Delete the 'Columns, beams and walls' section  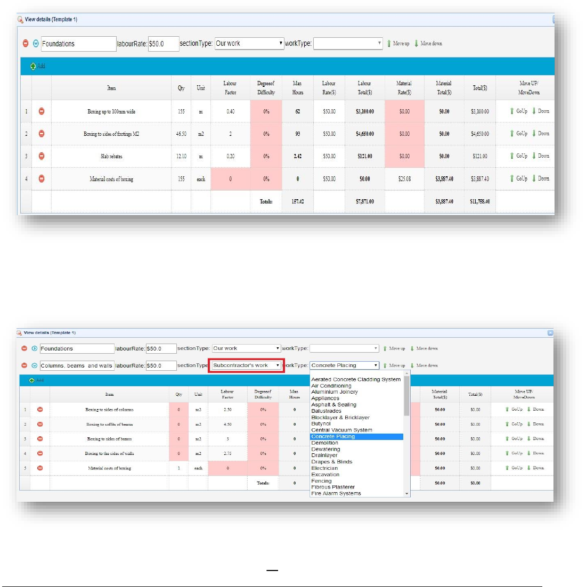coord(25,365)
